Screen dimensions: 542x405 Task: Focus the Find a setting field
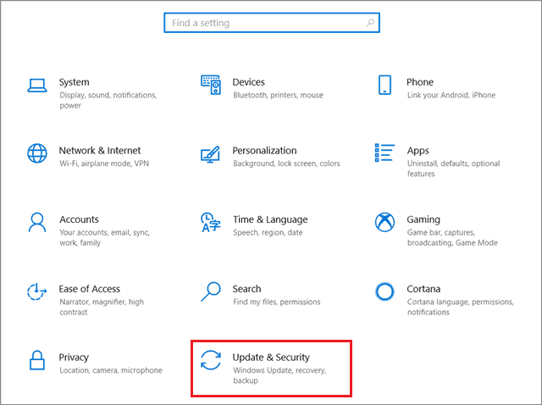(x=272, y=23)
